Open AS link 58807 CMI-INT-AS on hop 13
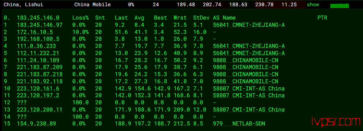Image resolution: width=363 pixels, height=131 pixels. [x=249, y=110]
